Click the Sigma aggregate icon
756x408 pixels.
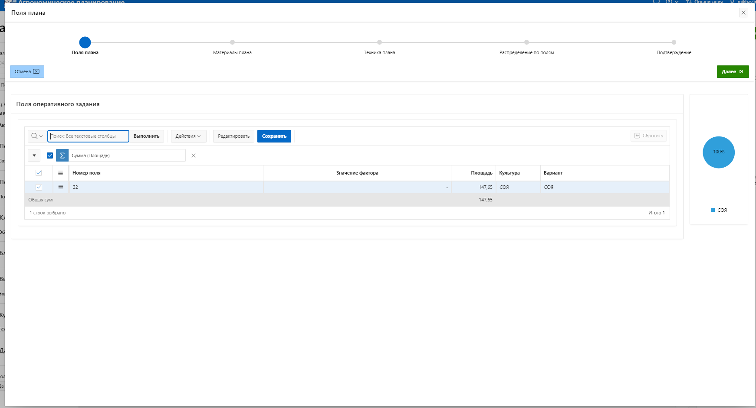pyautogui.click(x=62, y=155)
